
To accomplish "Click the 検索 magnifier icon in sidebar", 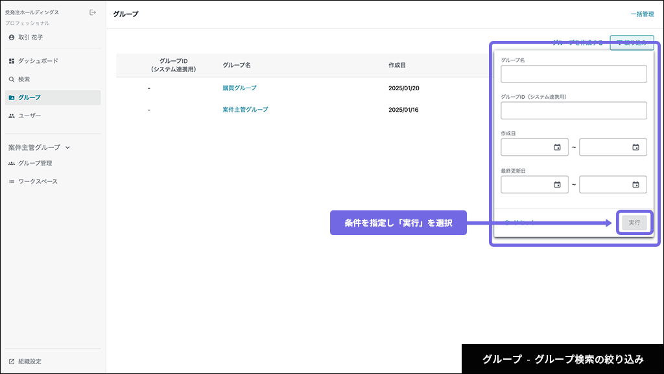I will [x=12, y=79].
